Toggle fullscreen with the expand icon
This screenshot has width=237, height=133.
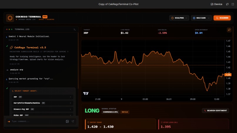point(233,4)
